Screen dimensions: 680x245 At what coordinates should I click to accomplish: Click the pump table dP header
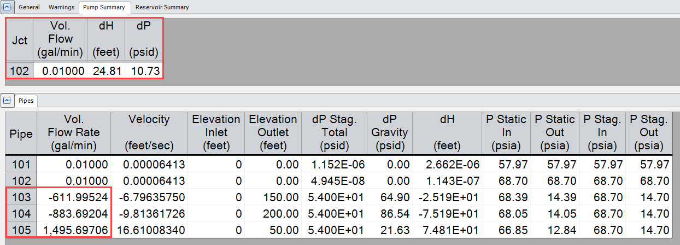coord(143,40)
